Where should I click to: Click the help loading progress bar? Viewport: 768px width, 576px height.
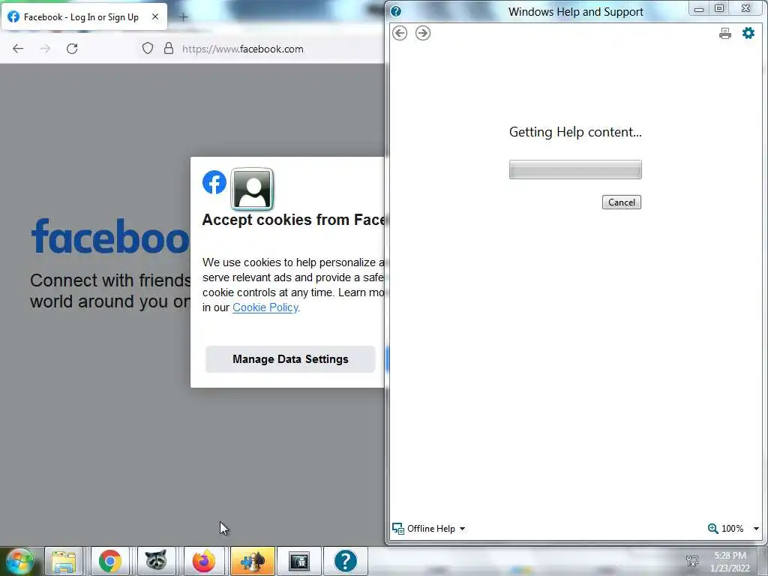point(575,169)
